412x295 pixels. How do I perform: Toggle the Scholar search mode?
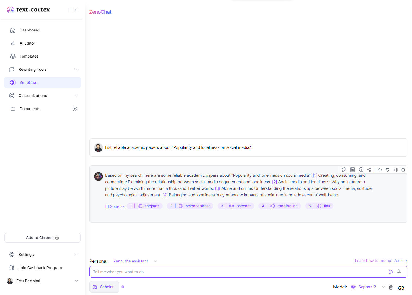click(104, 287)
